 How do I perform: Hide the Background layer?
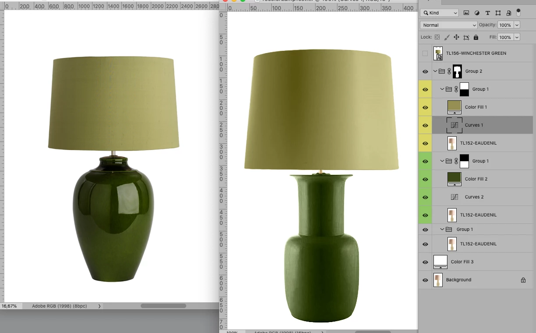pyautogui.click(x=425, y=280)
